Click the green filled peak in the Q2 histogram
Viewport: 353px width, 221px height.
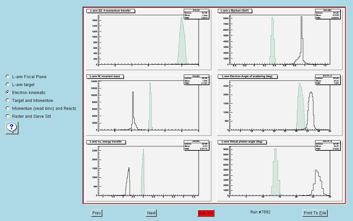pyautogui.click(x=182, y=45)
